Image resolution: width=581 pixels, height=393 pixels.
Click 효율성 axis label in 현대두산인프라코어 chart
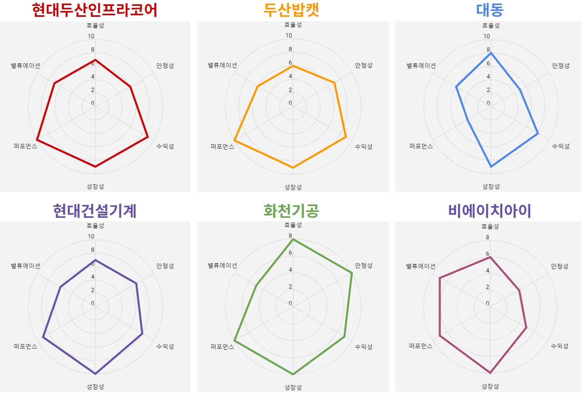(95, 25)
